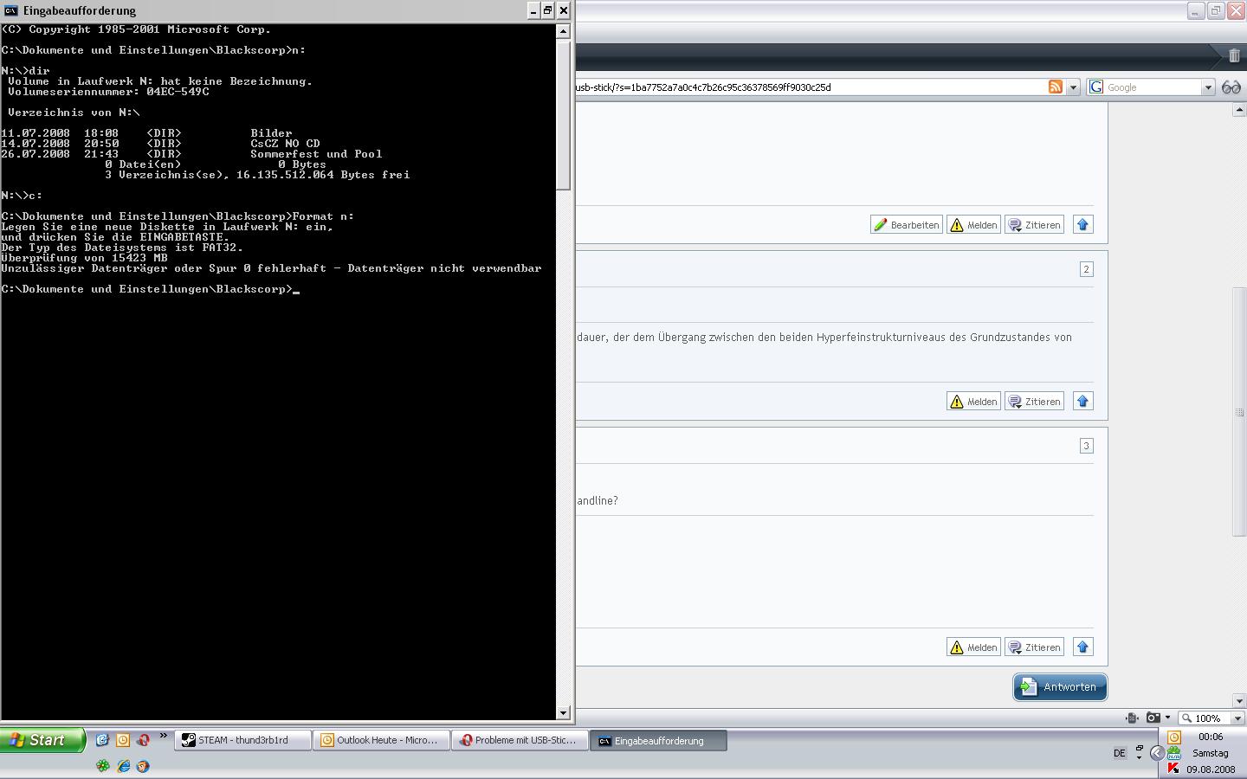Open the Google search engine dropdown
Viewport: 1247px width, 779px height.
click(x=1208, y=87)
